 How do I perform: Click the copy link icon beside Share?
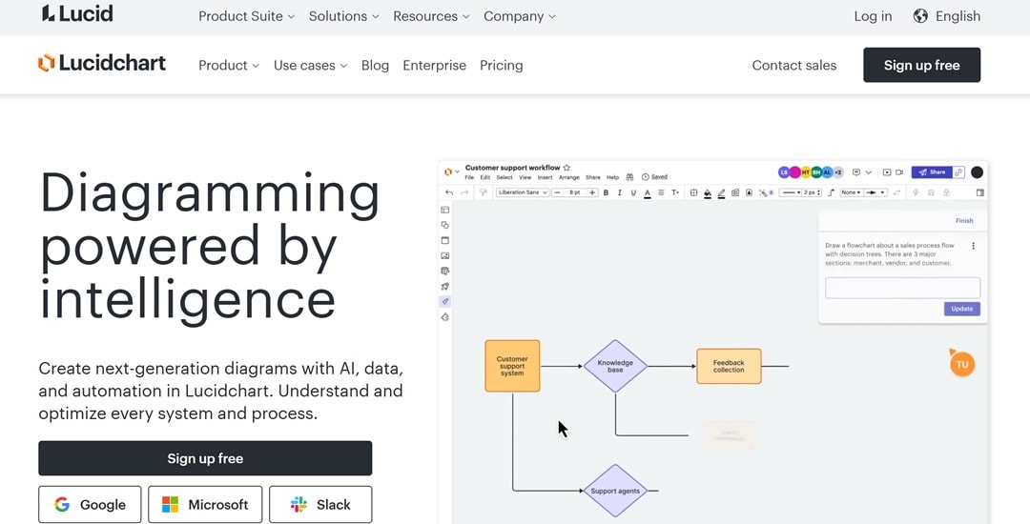959,172
